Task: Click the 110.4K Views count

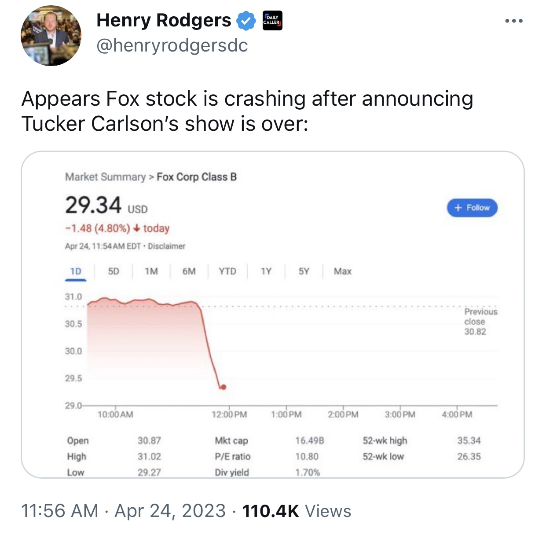Action: click(x=297, y=511)
